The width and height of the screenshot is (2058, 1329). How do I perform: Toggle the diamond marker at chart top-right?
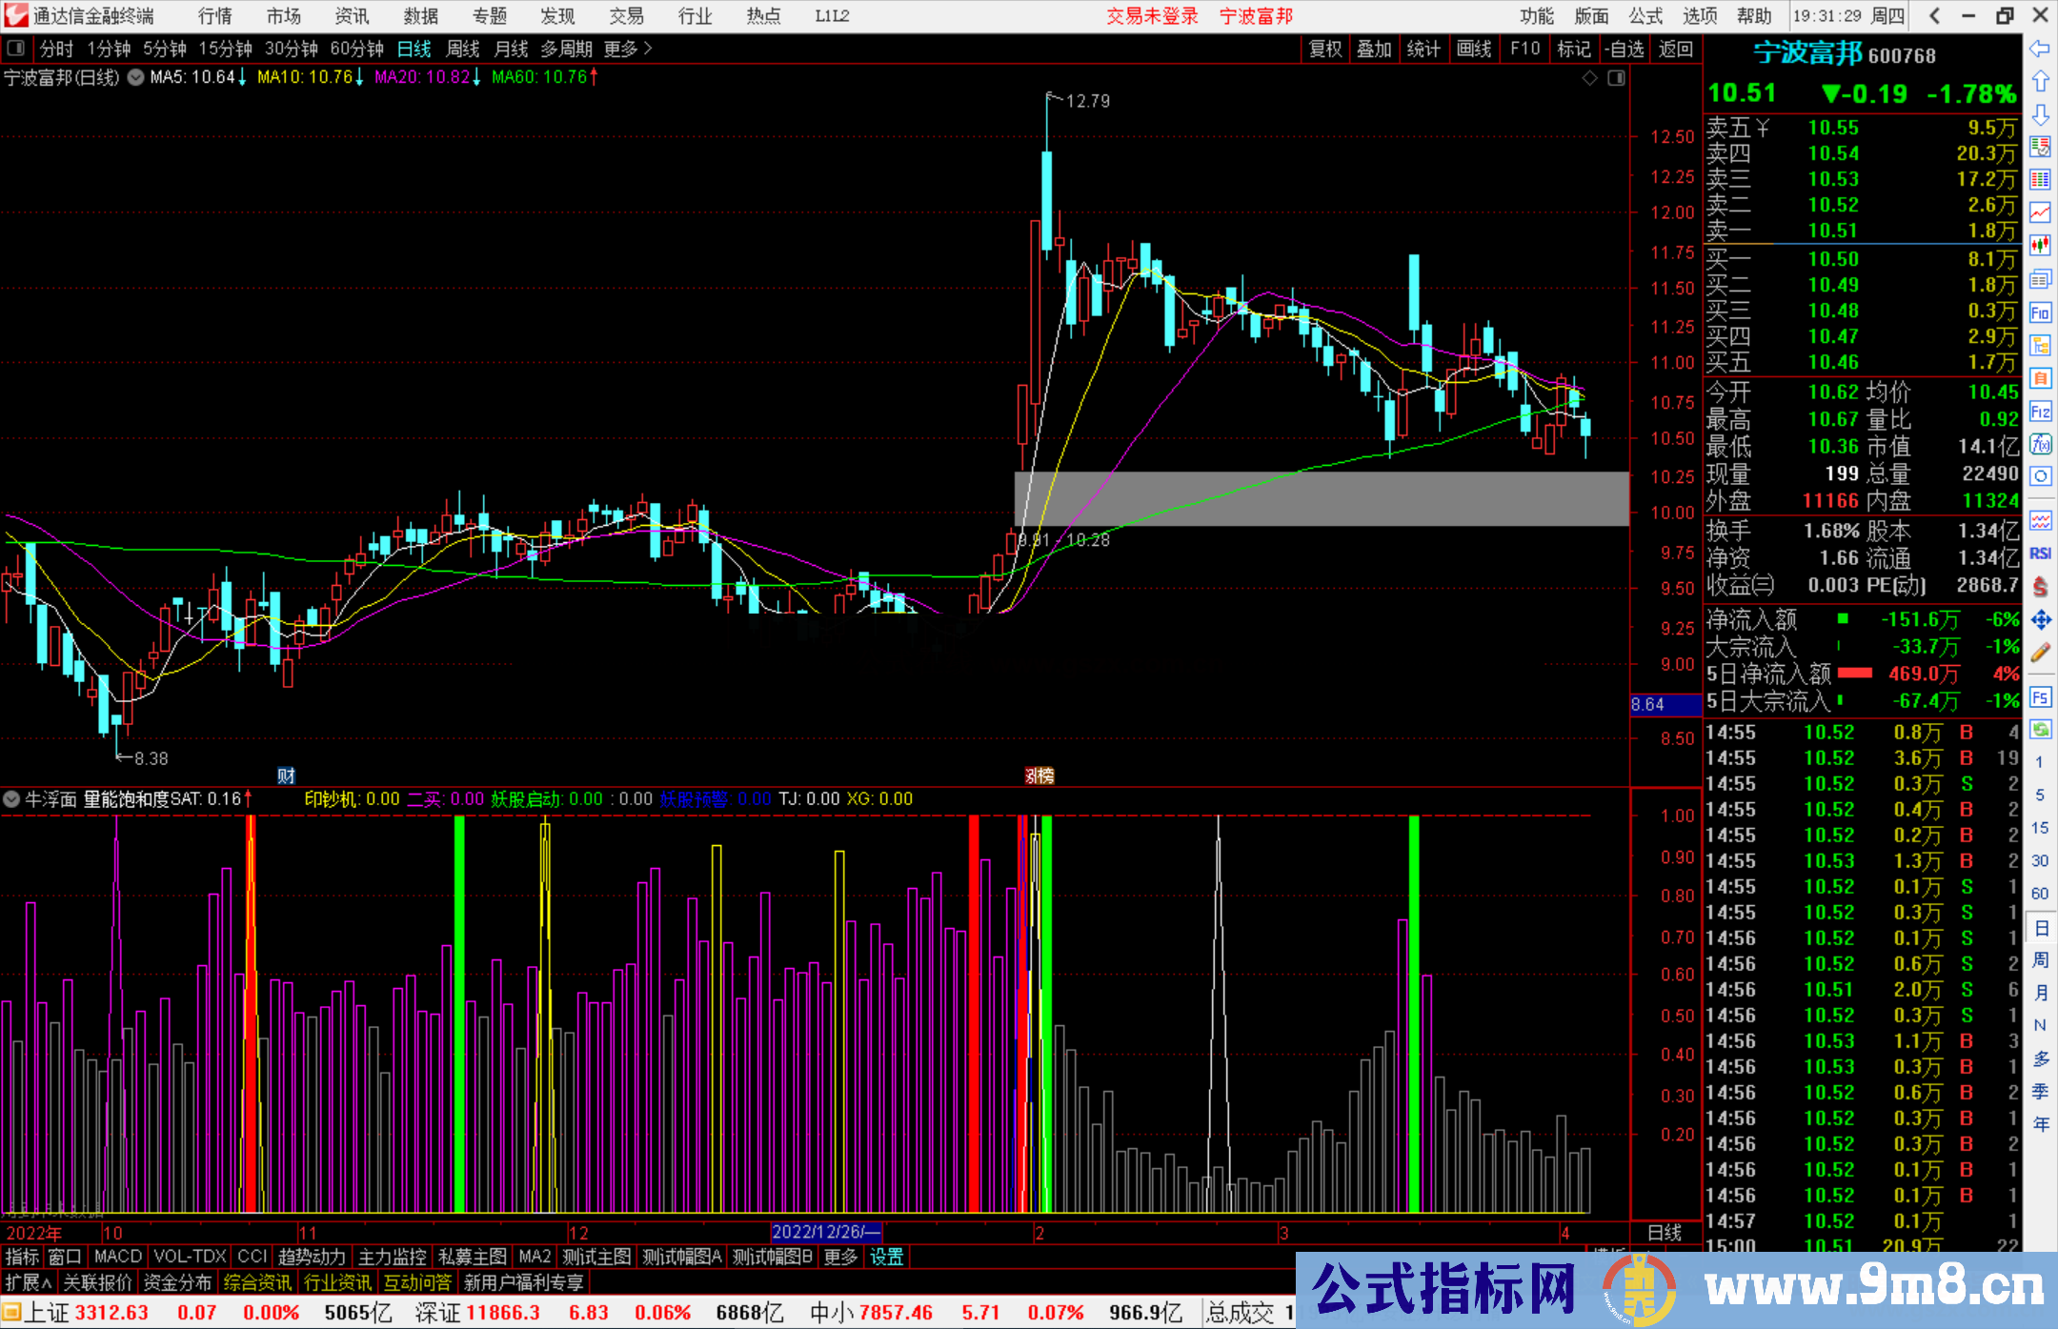click(x=1589, y=78)
